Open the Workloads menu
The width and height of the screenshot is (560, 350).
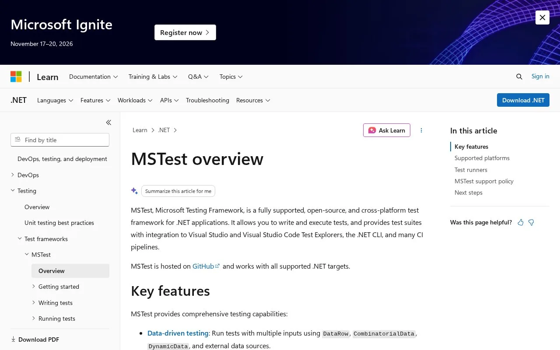coord(135,100)
